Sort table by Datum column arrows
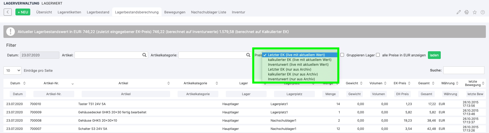 pos(24,83)
